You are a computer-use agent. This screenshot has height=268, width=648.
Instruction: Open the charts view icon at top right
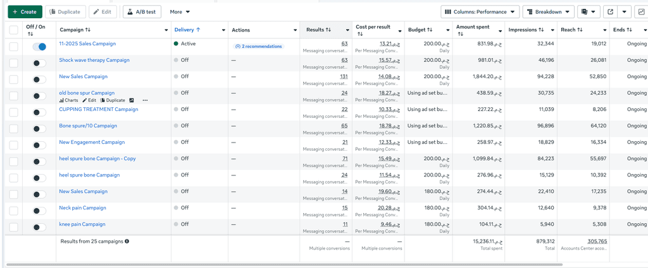[641, 11]
